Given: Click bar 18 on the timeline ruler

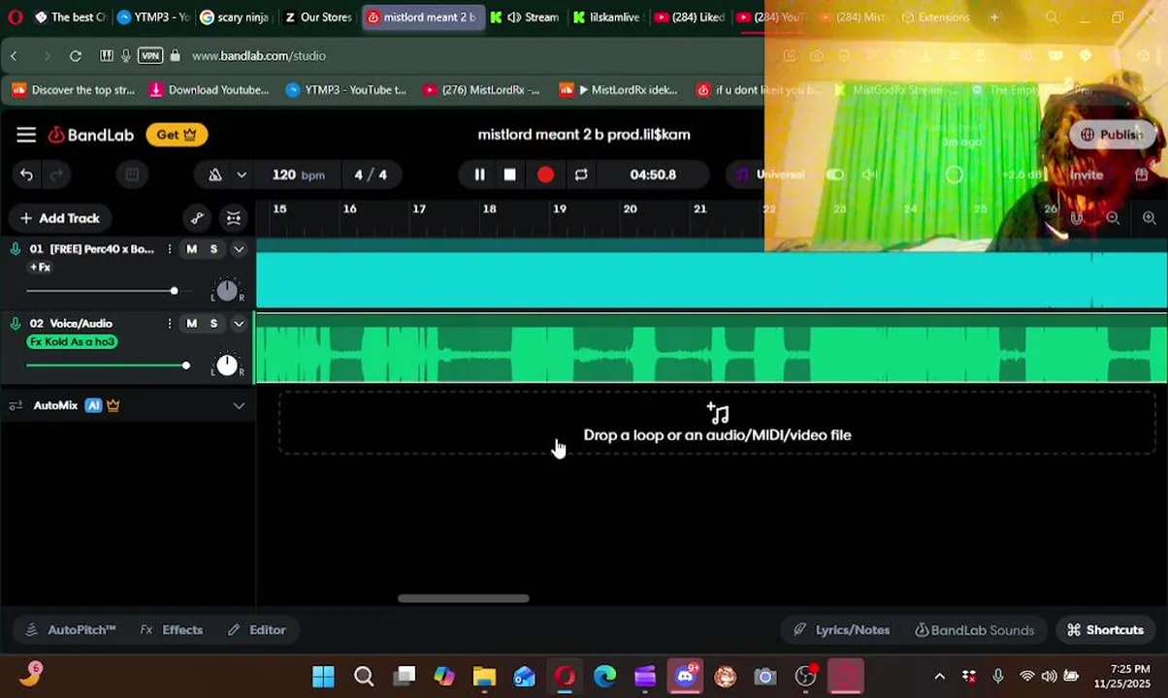Looking at the screenshot, I should tap(489, 209).
